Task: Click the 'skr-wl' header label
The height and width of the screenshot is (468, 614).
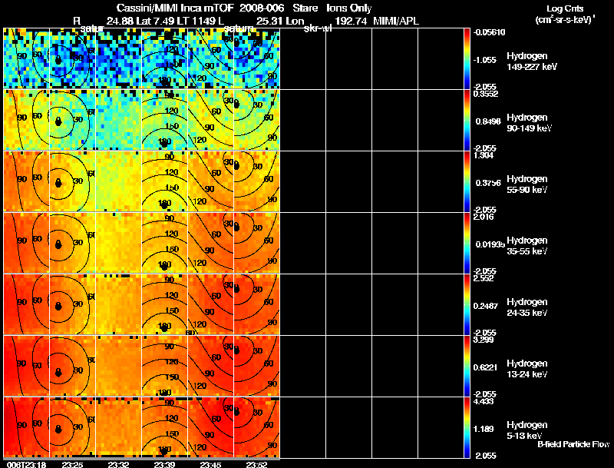Action: click(318, 28)
